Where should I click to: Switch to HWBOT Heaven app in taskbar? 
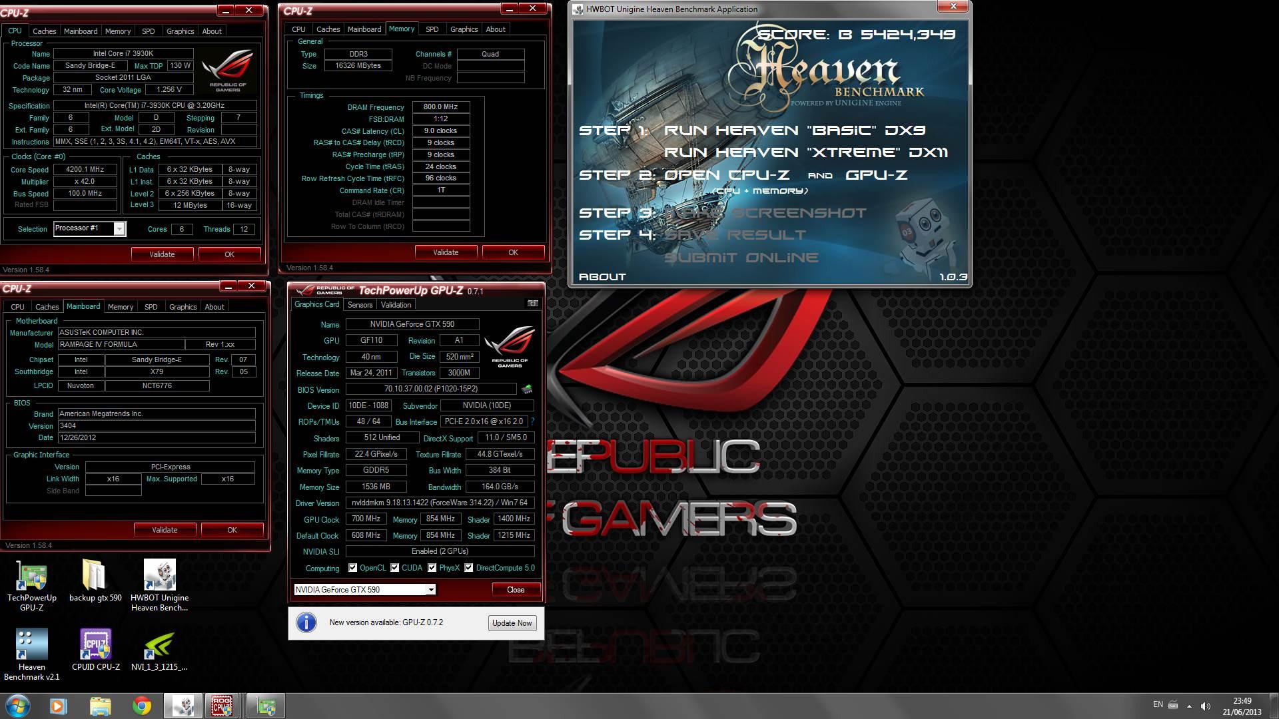pyautogui.click(x=183, y=706)
